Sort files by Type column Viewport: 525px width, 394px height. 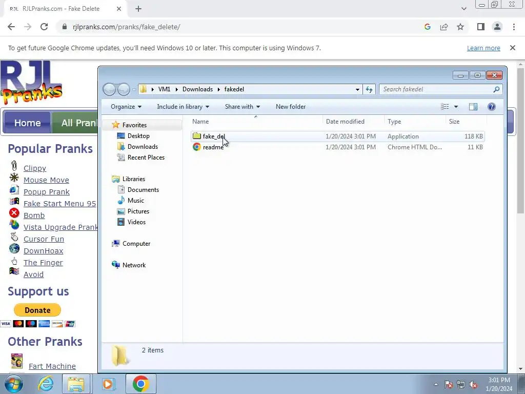coord(415,121)
